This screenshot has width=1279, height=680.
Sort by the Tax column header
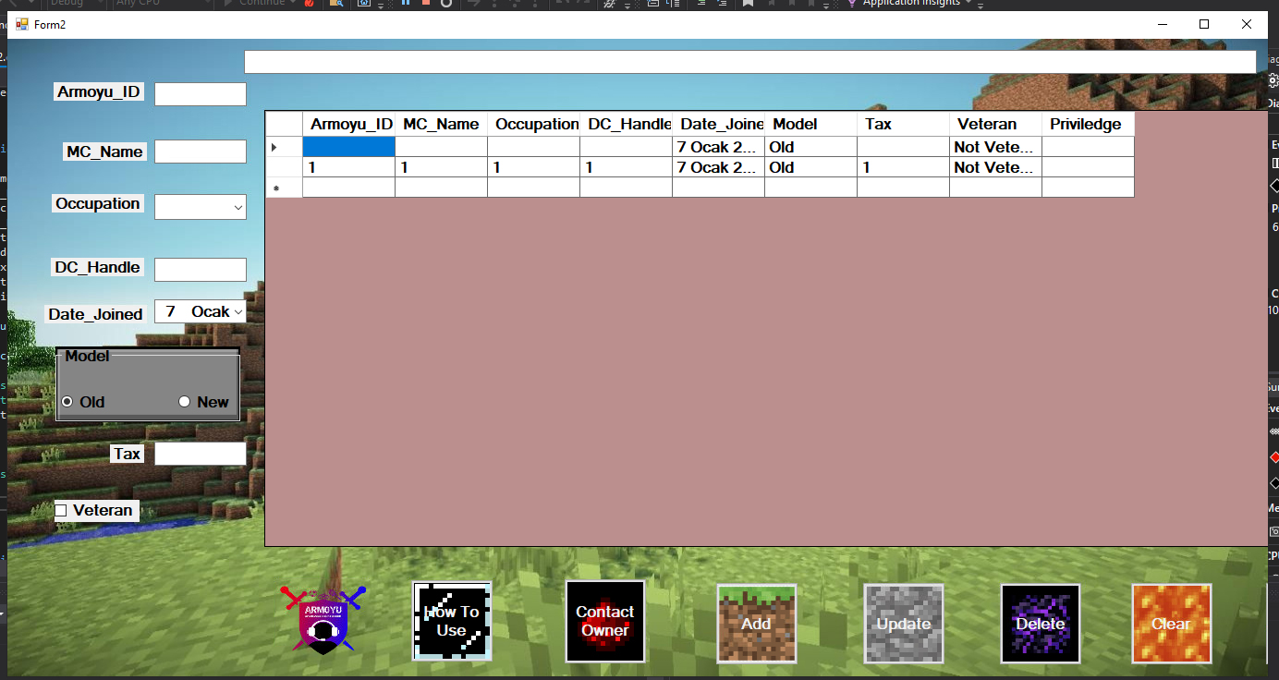tap(904, 125)
